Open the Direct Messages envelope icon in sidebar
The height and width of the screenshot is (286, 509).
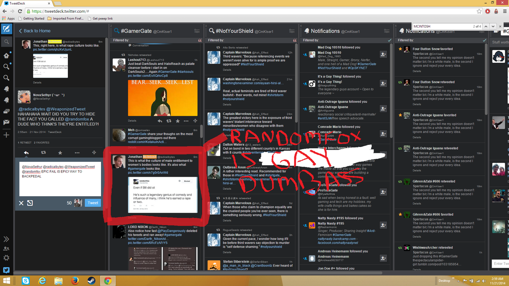pos(6,122)
